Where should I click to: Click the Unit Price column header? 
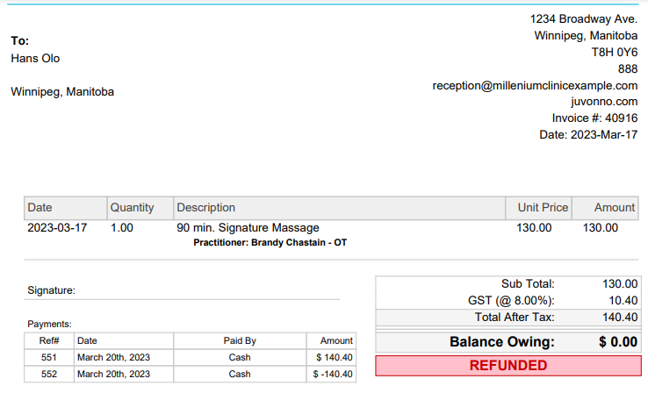click(x=543, y=208)
